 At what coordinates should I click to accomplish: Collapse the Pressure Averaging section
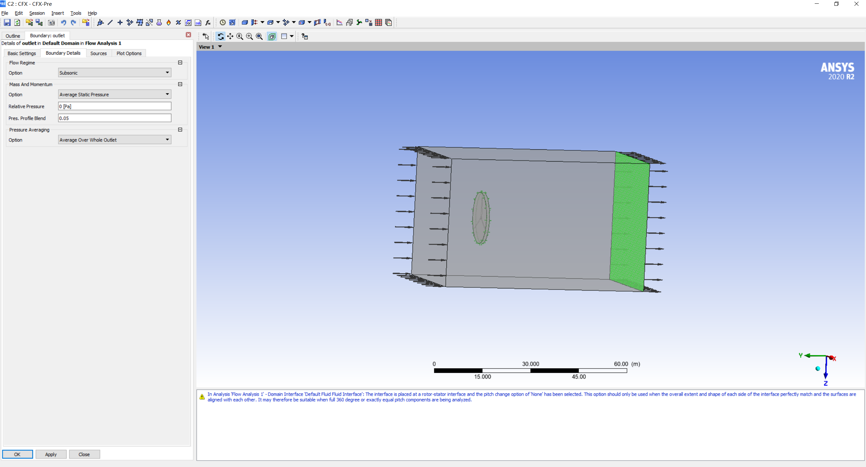pyautogui.click(x=180, y=130)
